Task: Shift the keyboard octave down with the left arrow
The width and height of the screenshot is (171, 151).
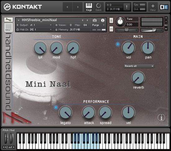Action: point(4,147)
